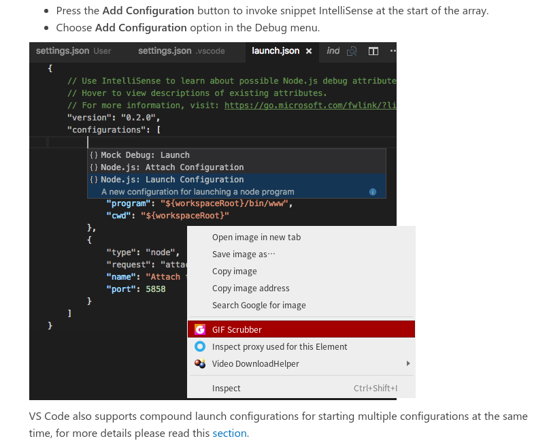Screen dimensions: 549x443
Task: Select the partially visible ind tab
Action: pos(333,51)
